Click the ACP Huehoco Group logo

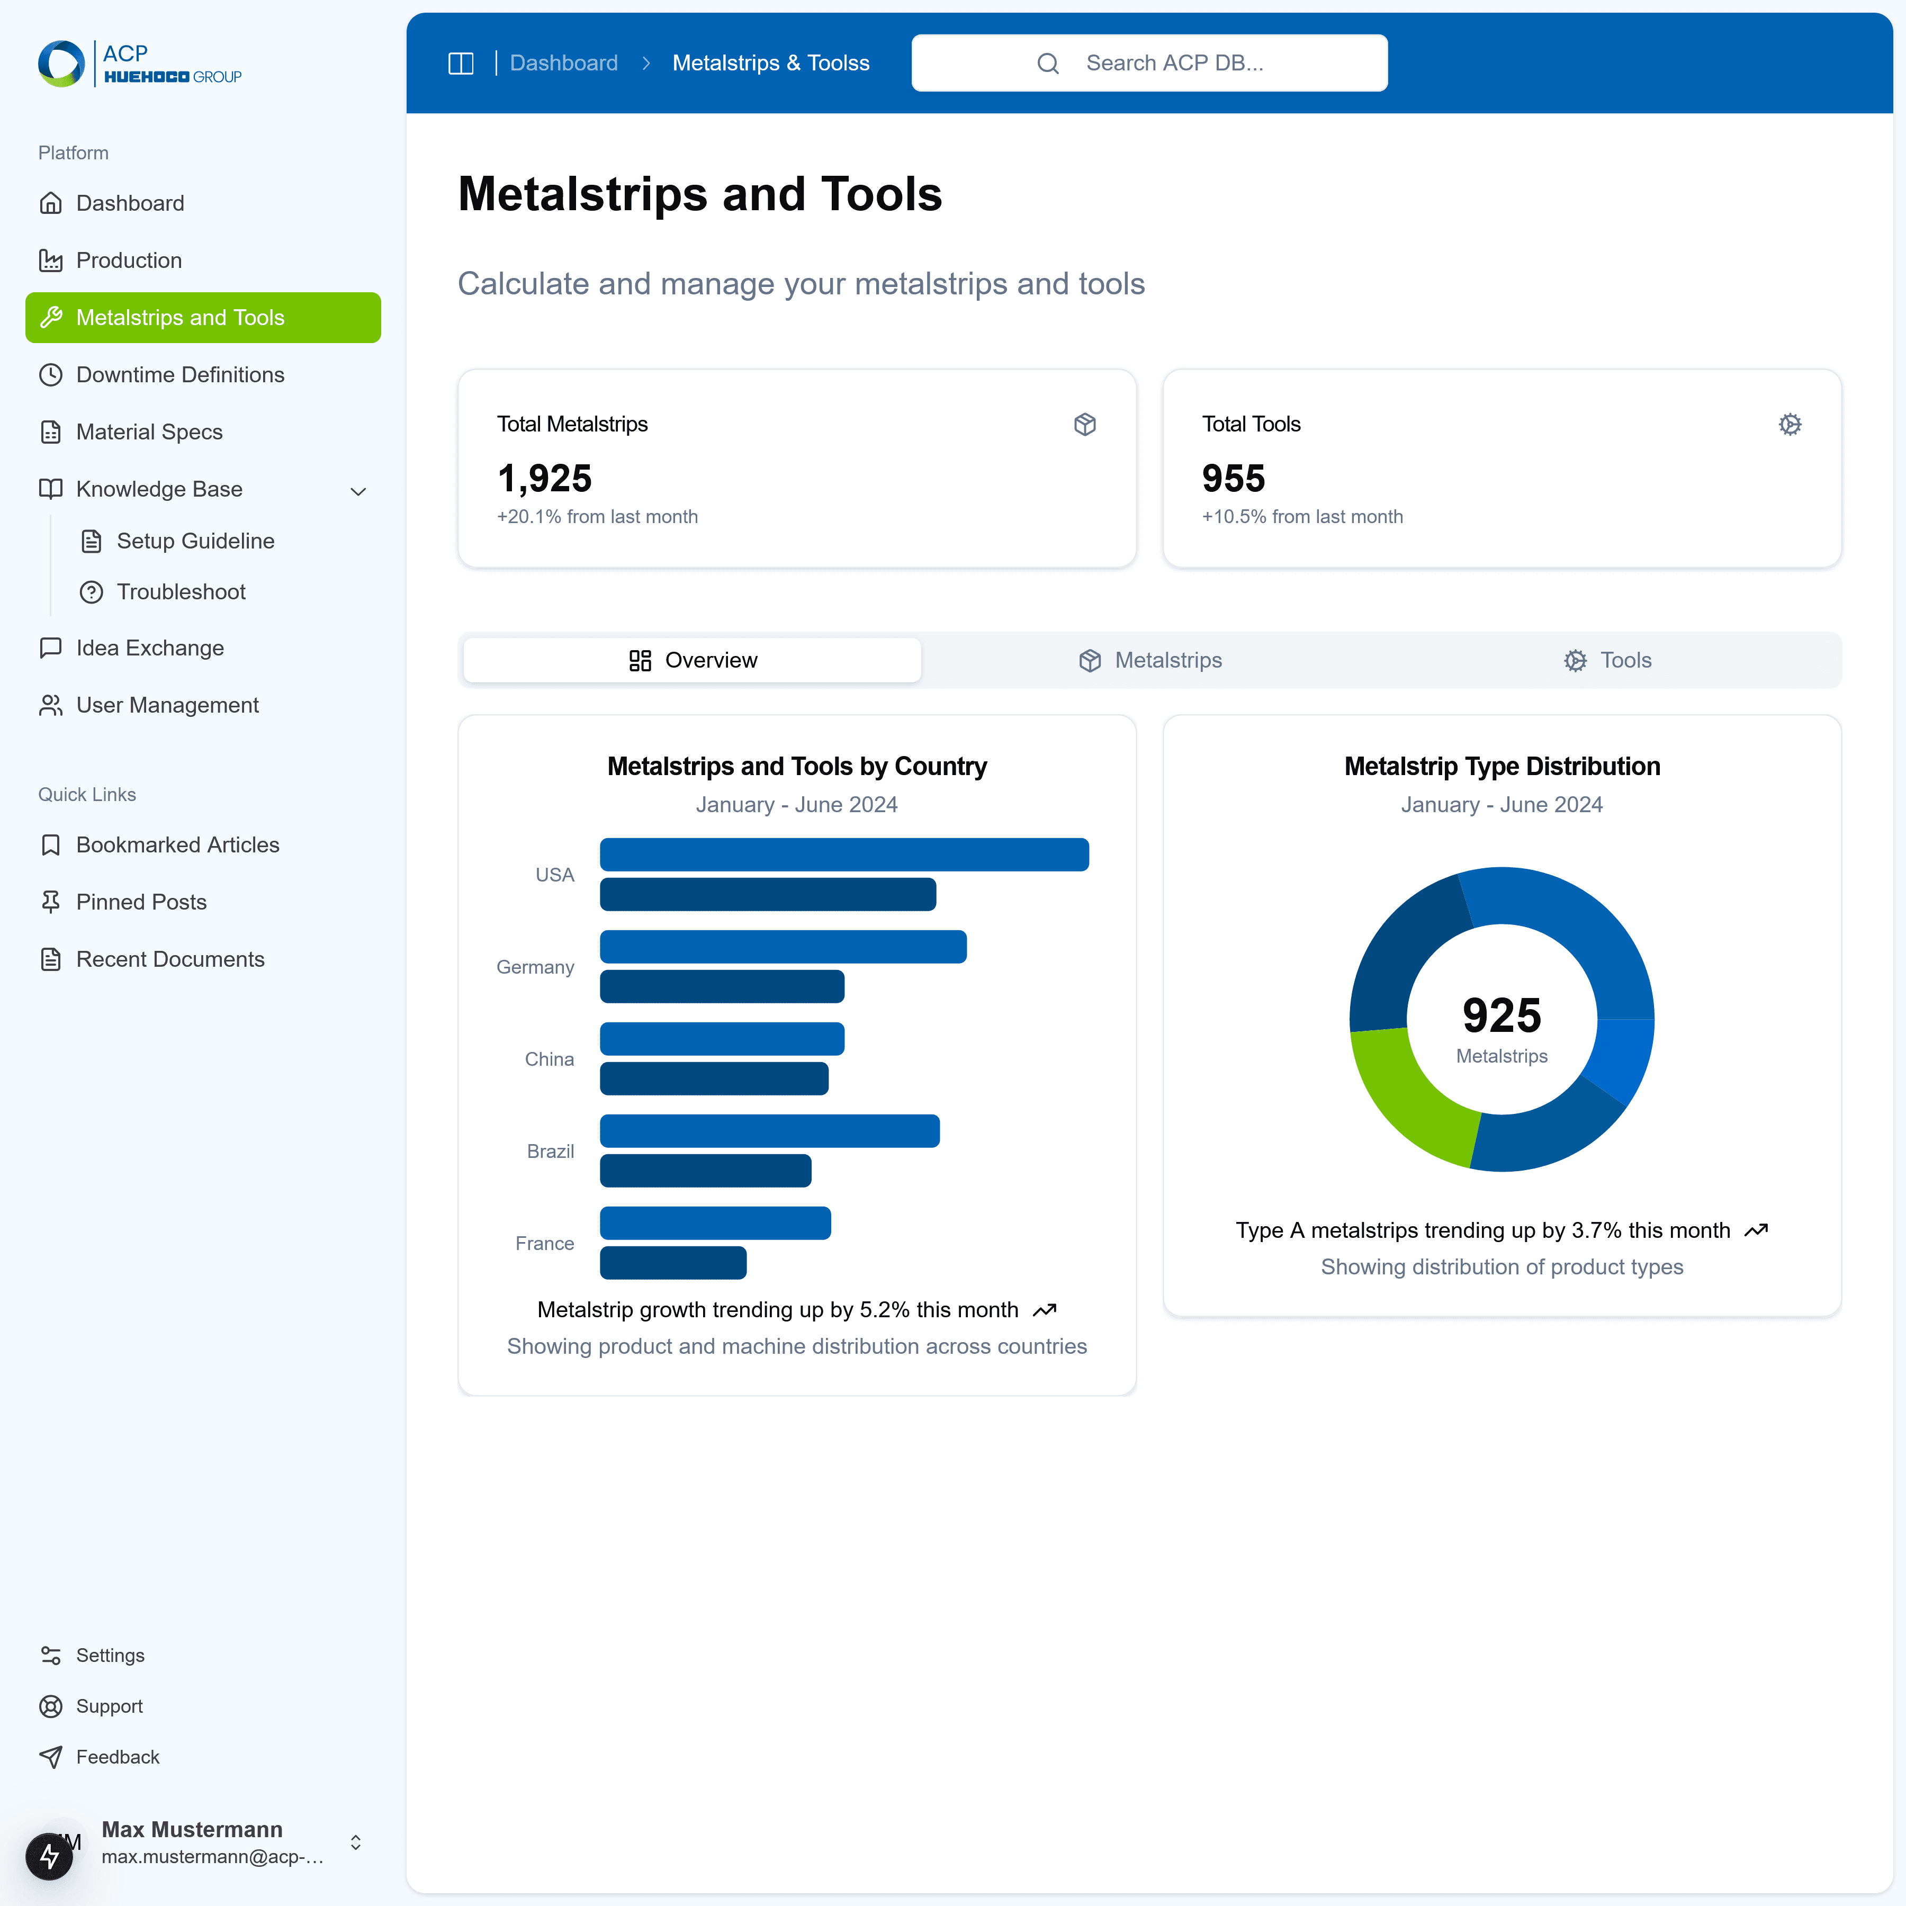pyautogui.click(x=139, y=63)
